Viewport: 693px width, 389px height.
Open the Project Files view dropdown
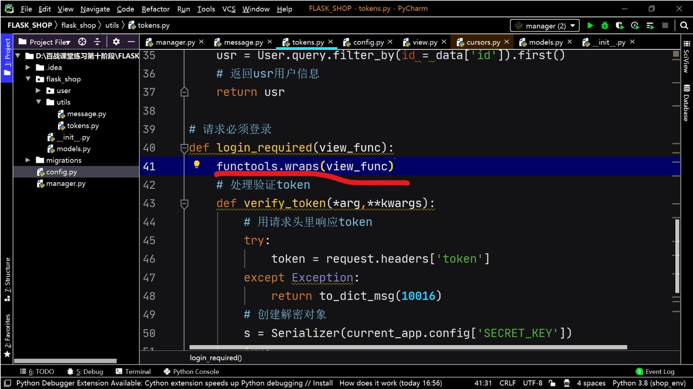pos(50,42)
